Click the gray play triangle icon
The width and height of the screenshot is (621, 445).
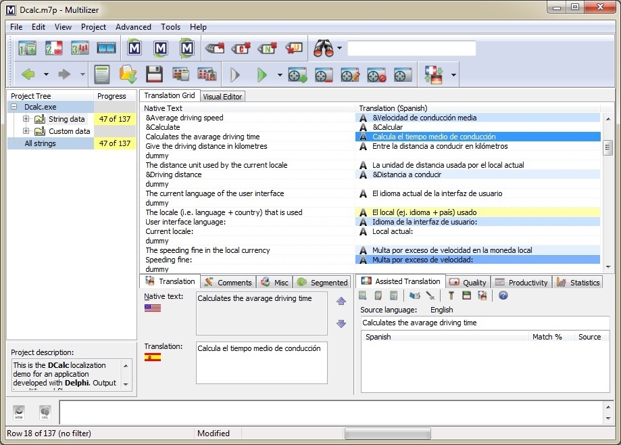point(235,74)
